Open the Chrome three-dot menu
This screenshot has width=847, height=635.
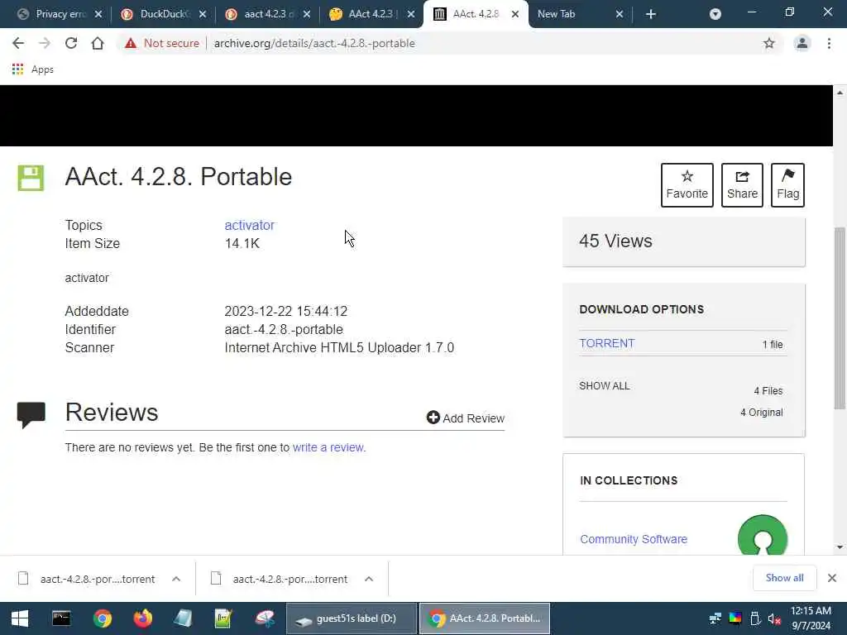[x=829, y=43]
